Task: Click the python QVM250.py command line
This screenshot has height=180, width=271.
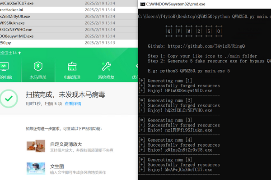Action: pyautogui.click(x=205, y=17)
